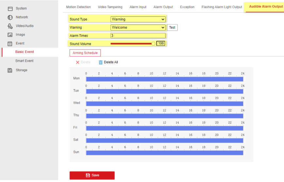Click the red X Delete icon
The height and width of the screenshot is (182, 284).
point(77,62)
